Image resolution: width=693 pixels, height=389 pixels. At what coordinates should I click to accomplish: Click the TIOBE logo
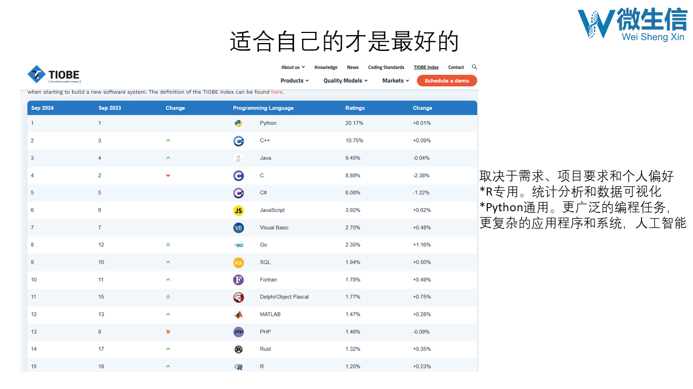pos(54,75)
